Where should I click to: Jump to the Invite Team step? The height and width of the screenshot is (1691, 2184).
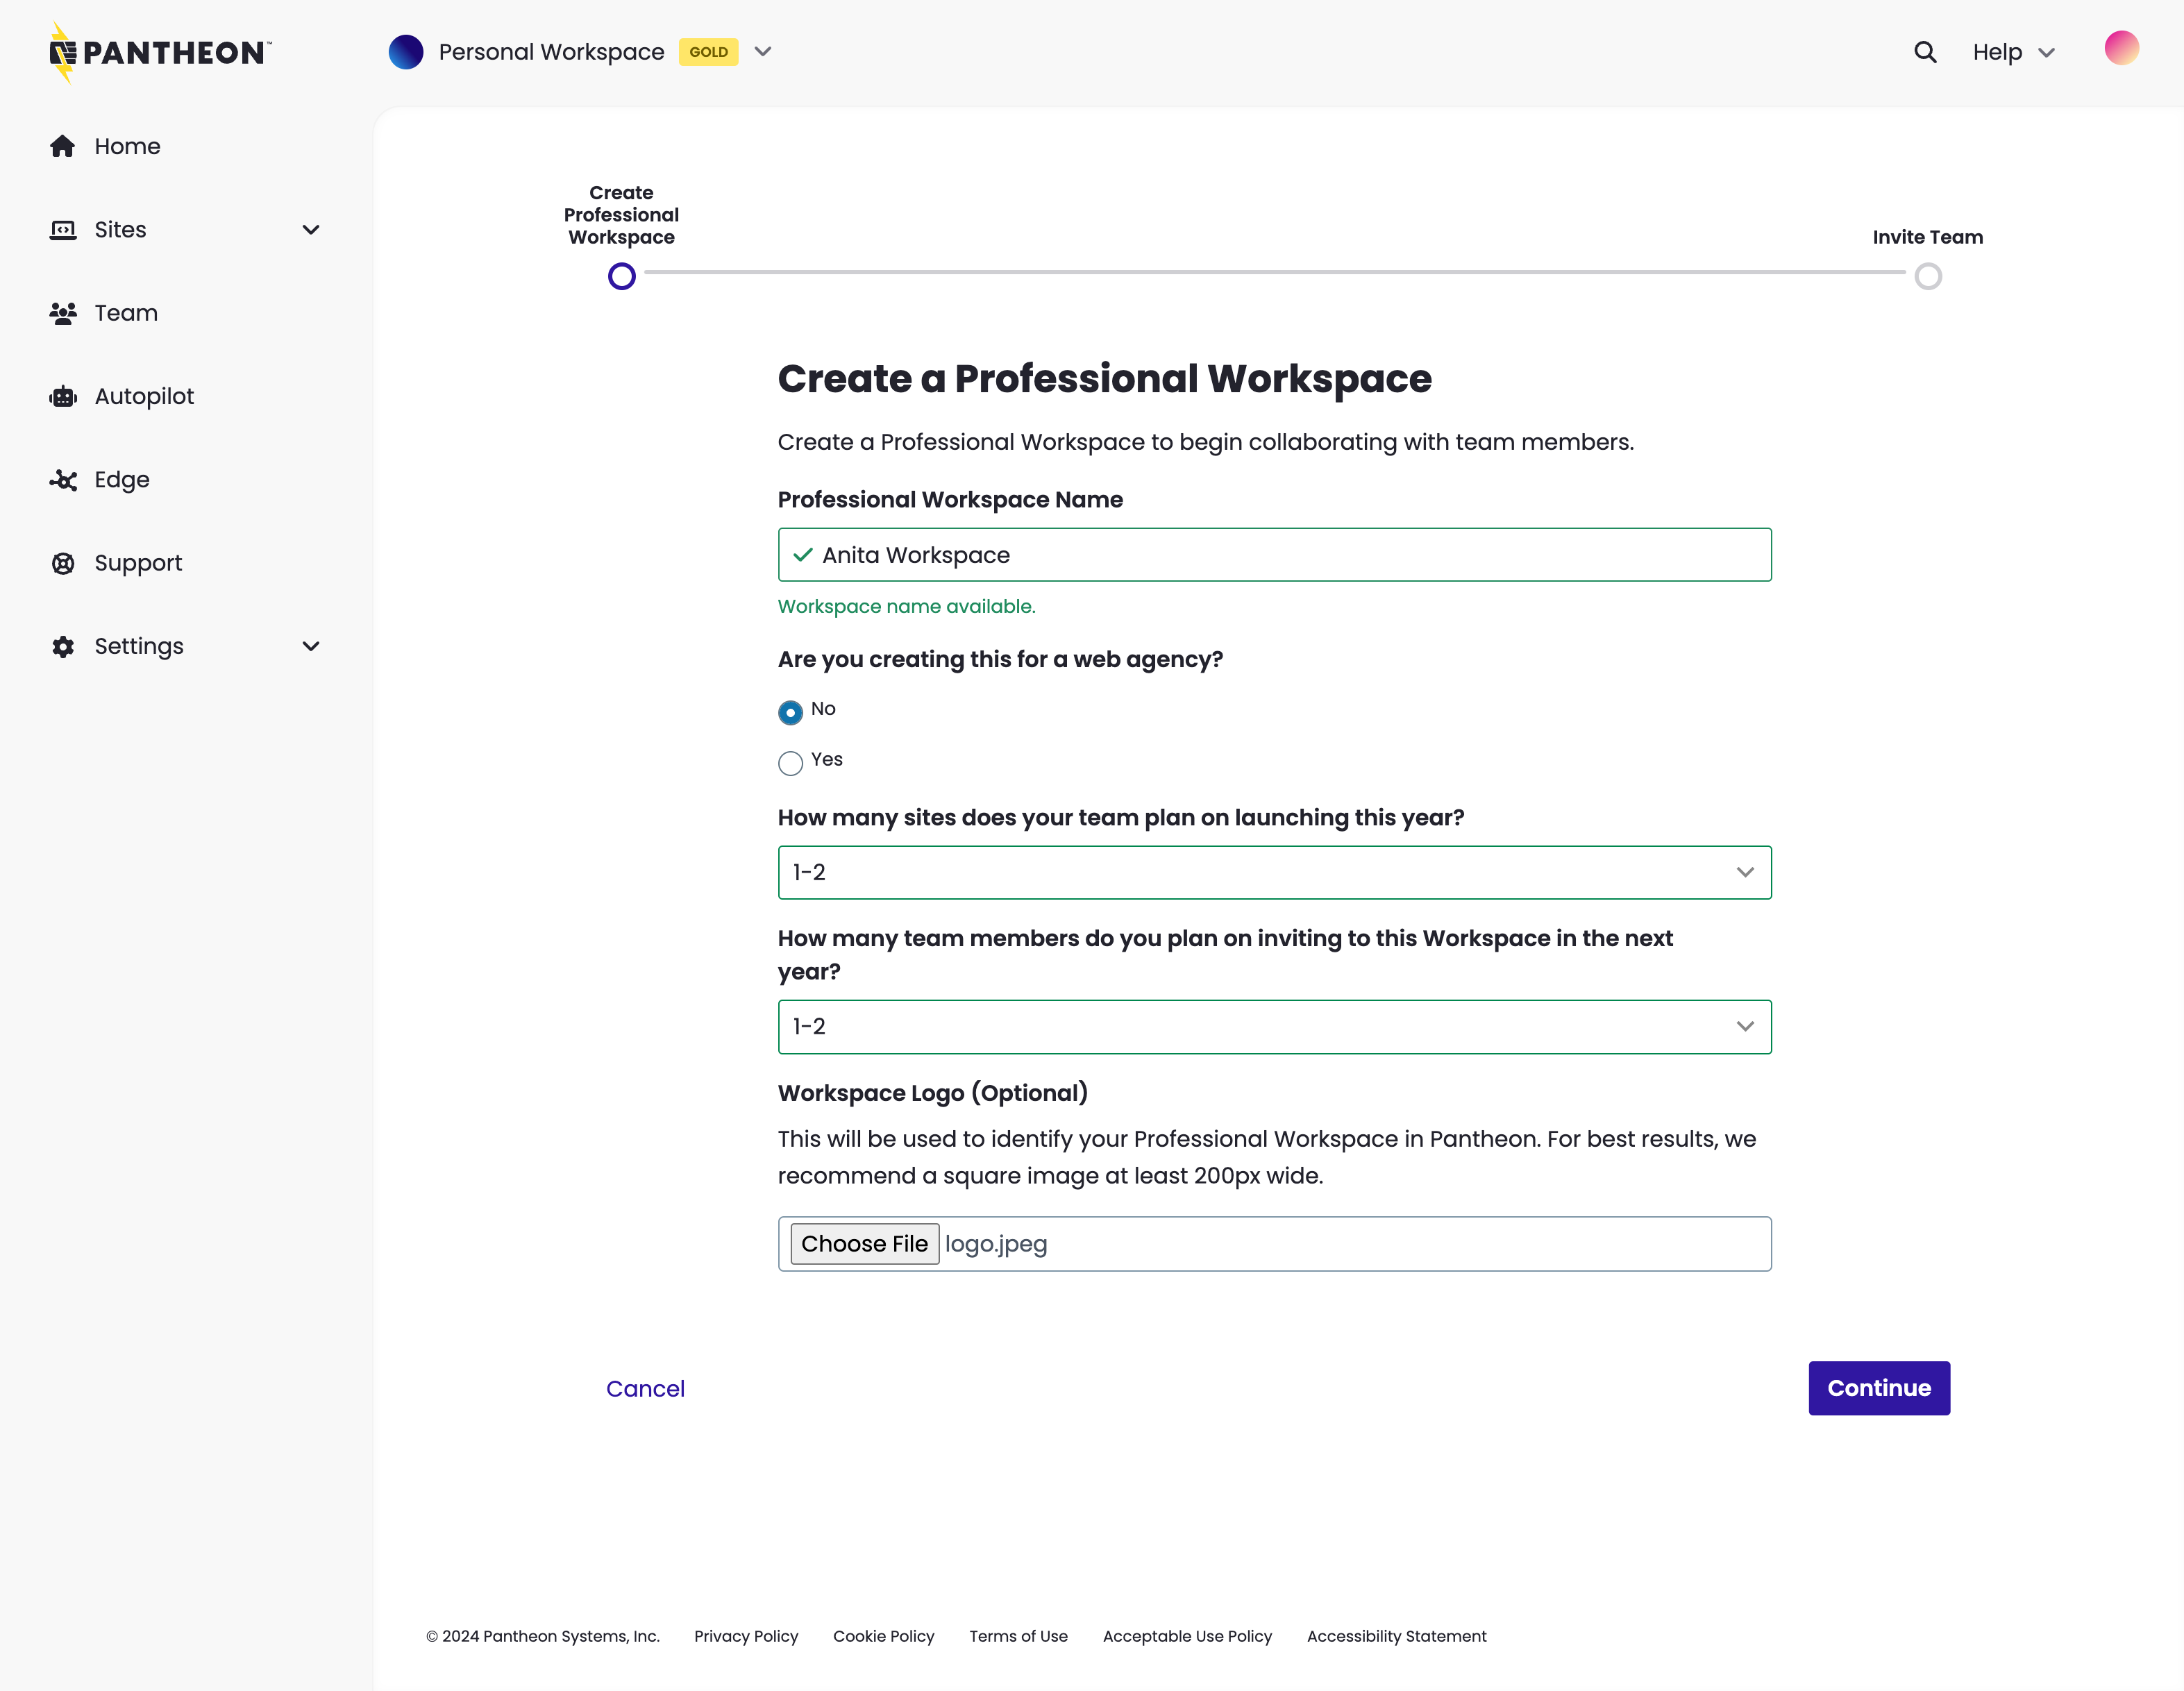click(x=1928, y=276)
